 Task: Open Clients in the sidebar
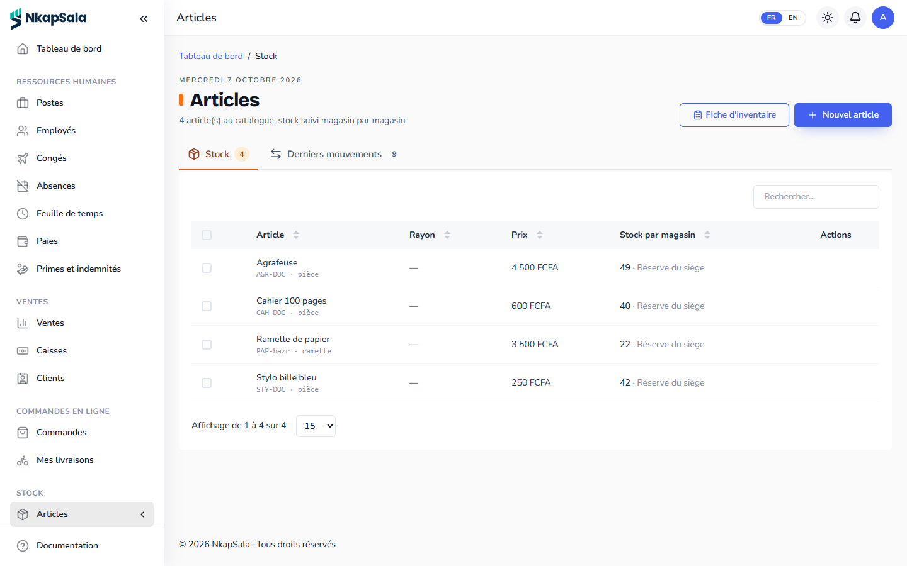point(82,378)
